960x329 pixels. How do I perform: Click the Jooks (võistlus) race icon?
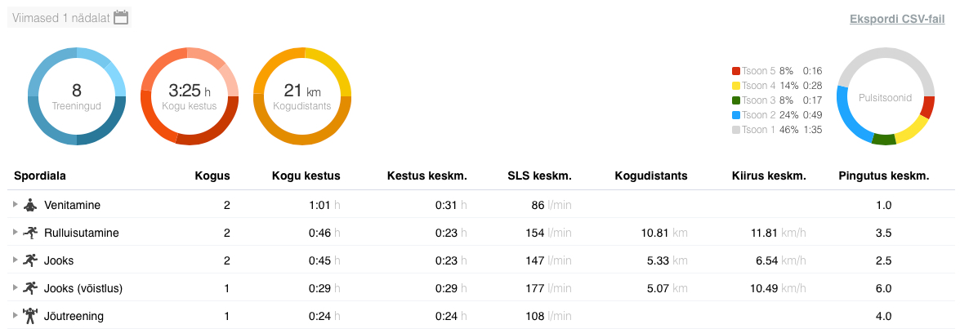(31, 288)
